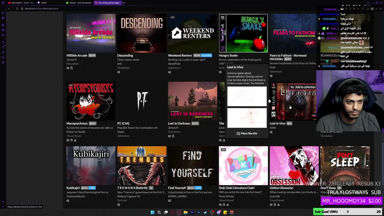Open Weekend Renters title link

(x=180, y=55)
